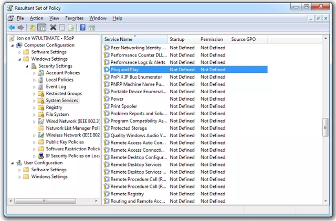Open the Action menu
336x221 pixels.
click(x=36, y=18)
